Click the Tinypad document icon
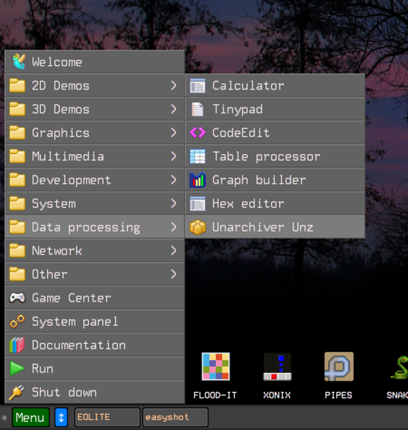This screenshot has height=430, width=408. pos(198,109)
